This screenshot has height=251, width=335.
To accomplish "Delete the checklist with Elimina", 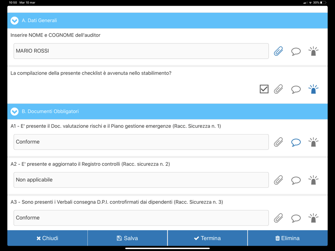I will pyautogui.click(x=287, y=238).
